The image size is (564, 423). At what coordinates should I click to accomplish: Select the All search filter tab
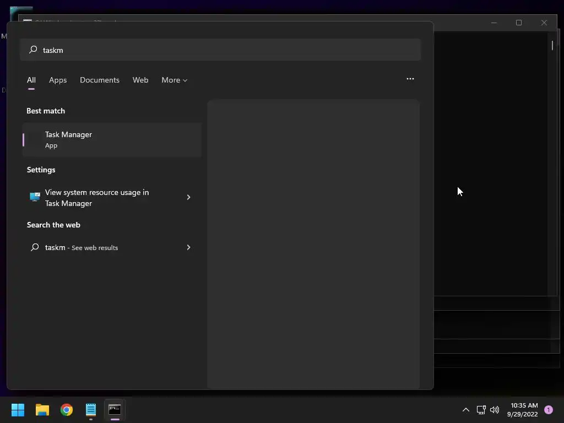tap(31, 80)
